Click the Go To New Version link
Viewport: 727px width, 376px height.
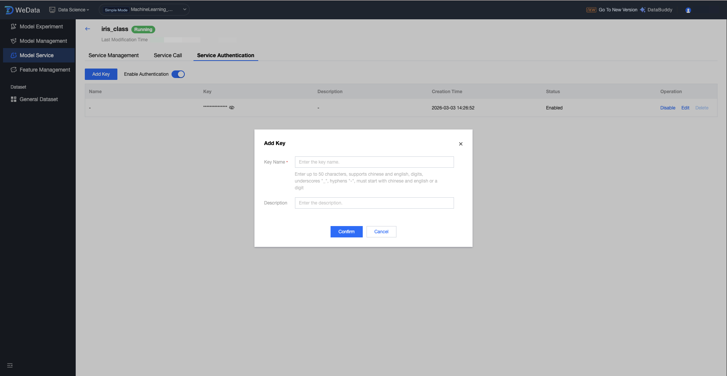618,10
